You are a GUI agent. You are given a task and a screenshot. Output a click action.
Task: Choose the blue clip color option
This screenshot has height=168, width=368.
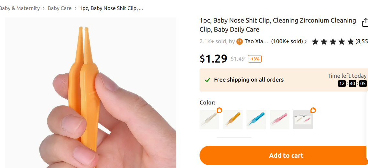point(256,120)
